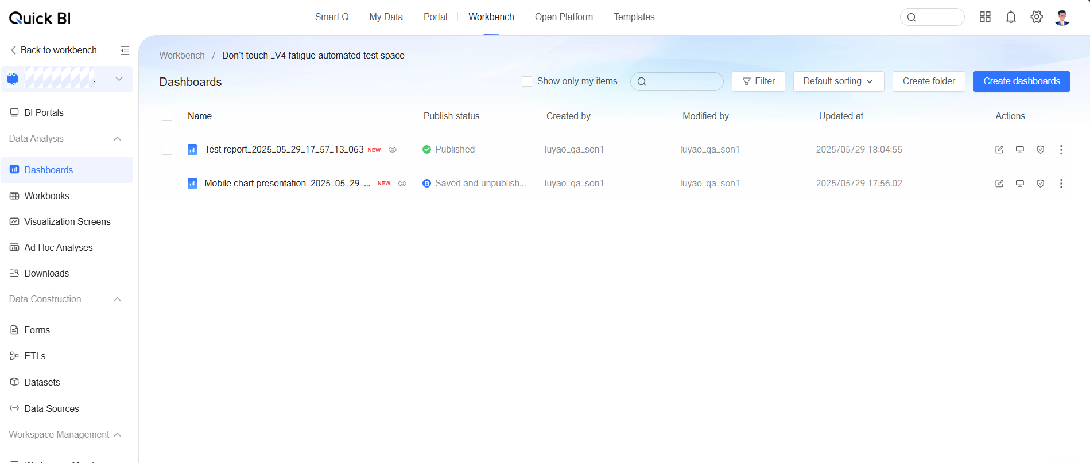Viewport: 1090px width, 463px height.
Task: Go to the Templates tab
Action: click(634, 17)
